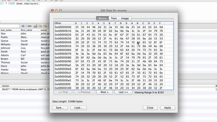Click the edit current row pencil icon
The width and height of the screenshot is (217, 122).
(x=35, y=26)
